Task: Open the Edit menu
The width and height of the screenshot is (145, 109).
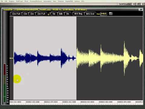Action: [x=6, y=1]
